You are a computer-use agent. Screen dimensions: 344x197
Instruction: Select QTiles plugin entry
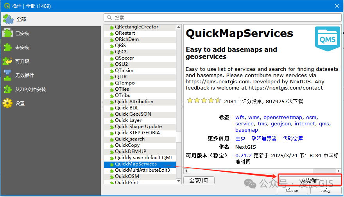pos(140,89)
